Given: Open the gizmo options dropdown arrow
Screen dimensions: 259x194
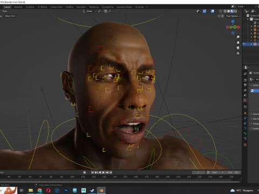Looking at the screenshot, I should (x=208, y=11).
